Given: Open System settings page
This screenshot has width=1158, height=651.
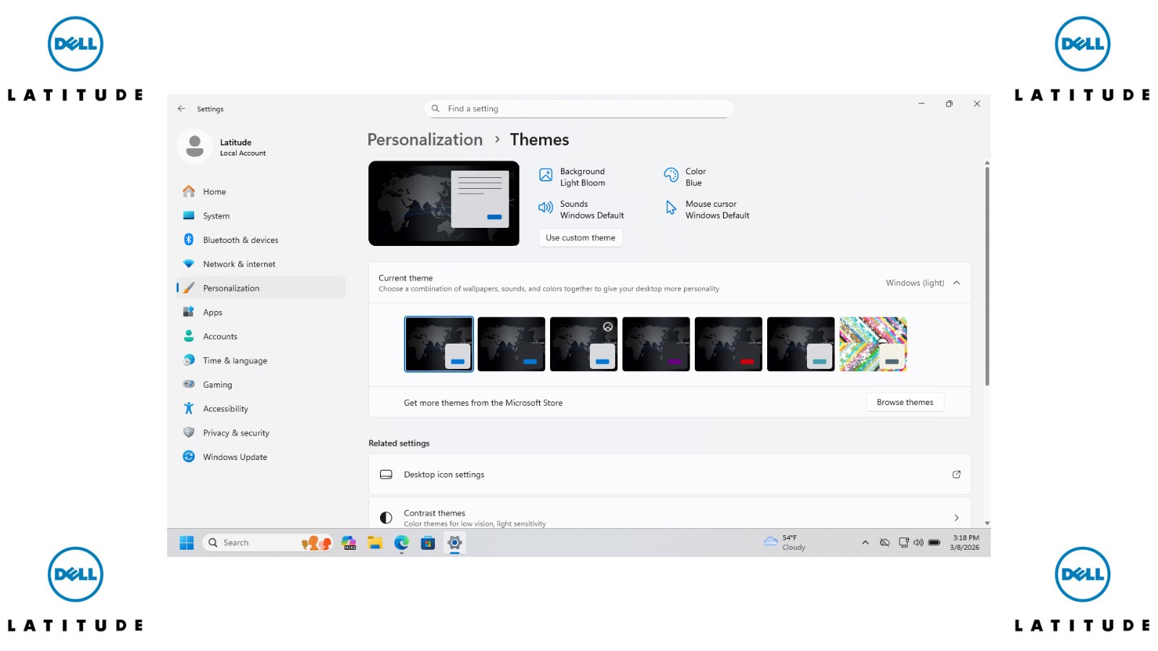Looking at the screenshot, I should pyautogui.click(x=261, y=216).
